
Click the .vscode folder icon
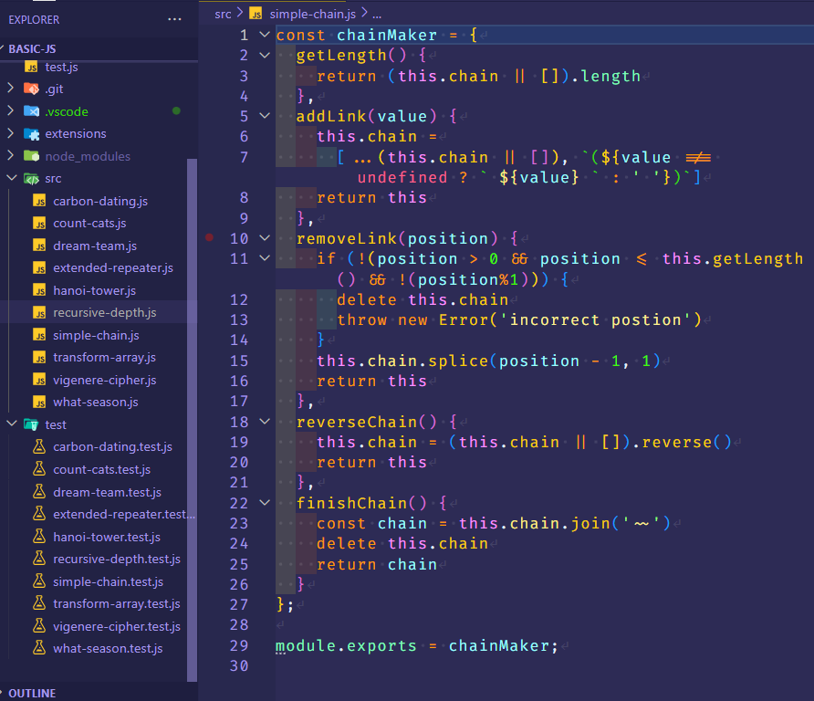point(31,111)
